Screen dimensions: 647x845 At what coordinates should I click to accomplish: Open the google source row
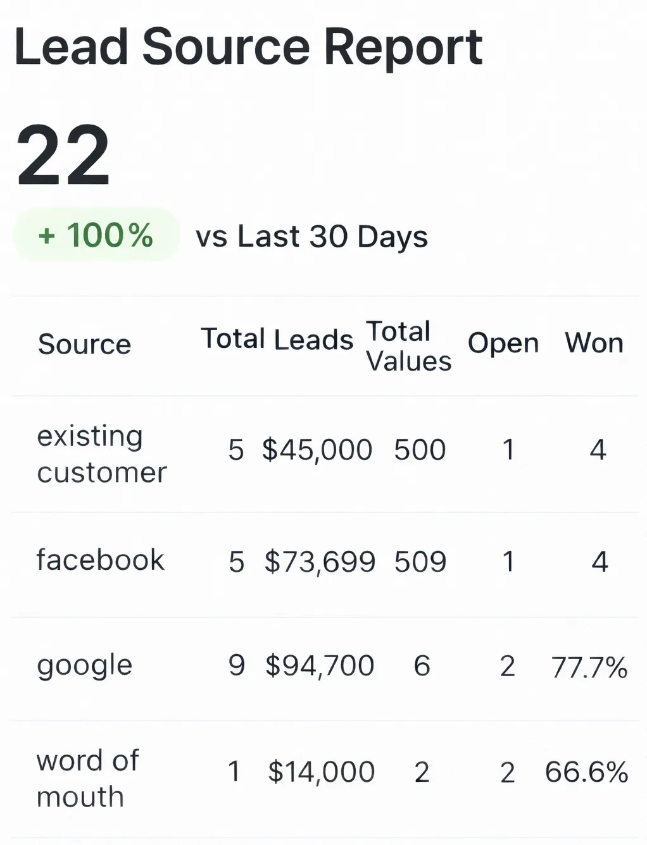click(x=84, y=665)
